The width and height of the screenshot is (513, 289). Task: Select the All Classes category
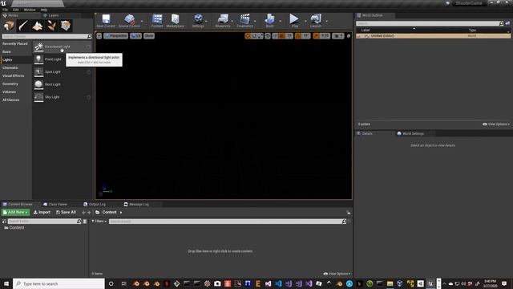click(x=11, y=100)
